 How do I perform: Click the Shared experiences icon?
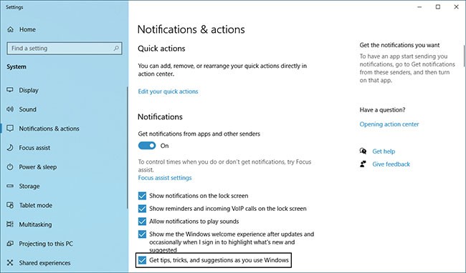(x=10, y=263)
